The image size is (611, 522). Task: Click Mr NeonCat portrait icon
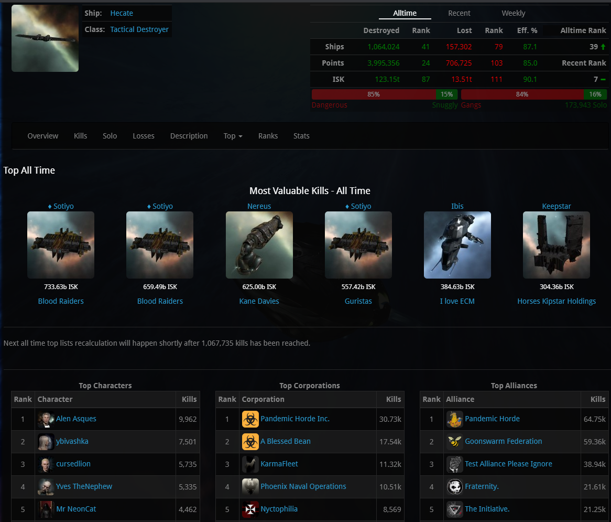coord(46,509)
